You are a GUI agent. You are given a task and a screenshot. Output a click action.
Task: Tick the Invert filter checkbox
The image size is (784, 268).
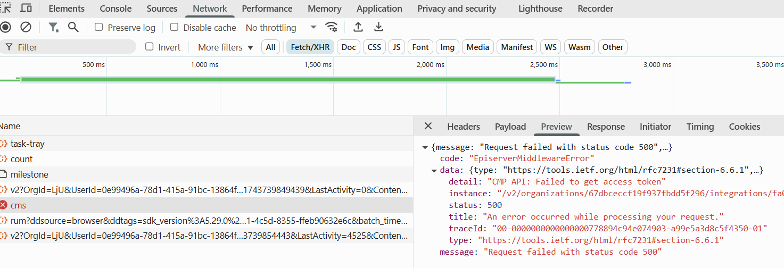coord(150,47)
